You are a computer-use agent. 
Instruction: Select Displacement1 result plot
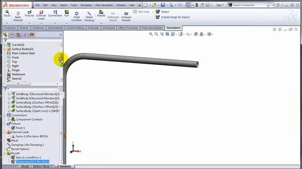click(x=32, y=161)
